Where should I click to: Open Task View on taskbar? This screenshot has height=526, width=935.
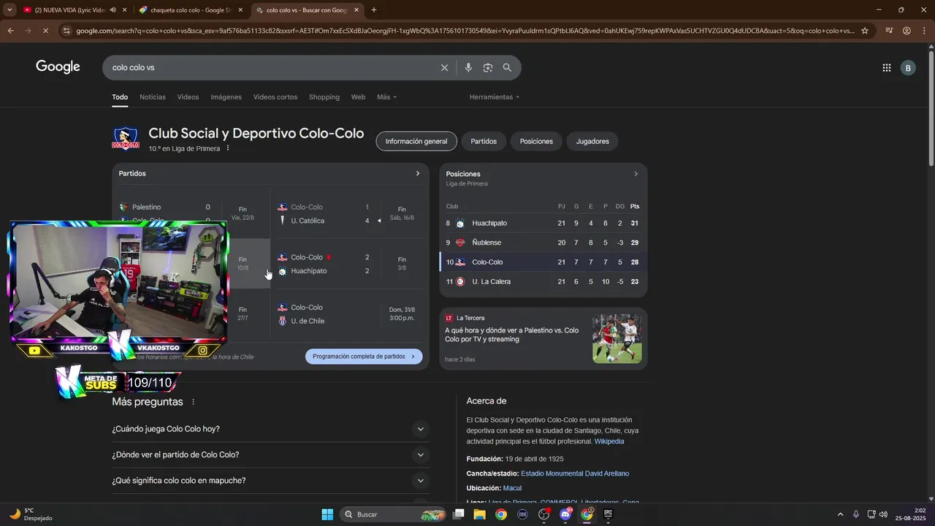(x=458, y=514)
